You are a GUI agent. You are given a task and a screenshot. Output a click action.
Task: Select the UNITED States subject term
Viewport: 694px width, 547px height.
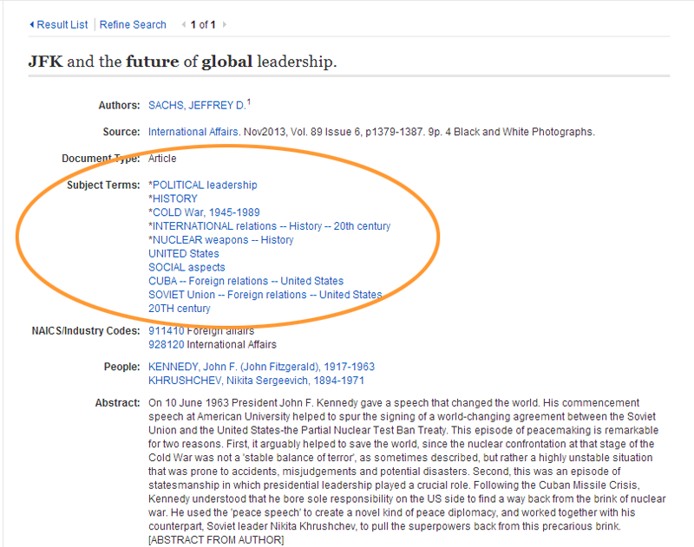click(184, 254)
